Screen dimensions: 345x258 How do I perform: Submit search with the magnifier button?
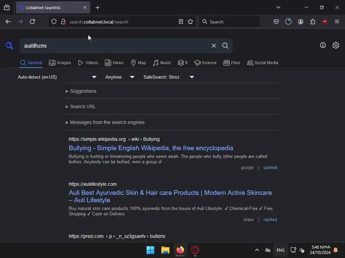(225, 46)
